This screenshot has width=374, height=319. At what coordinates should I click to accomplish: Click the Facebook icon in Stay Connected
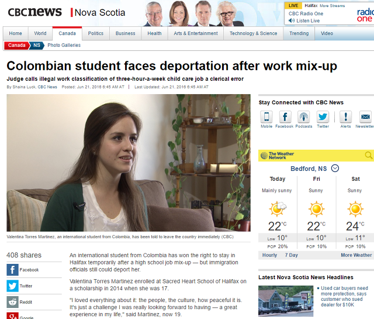click(x=285, y=117)
